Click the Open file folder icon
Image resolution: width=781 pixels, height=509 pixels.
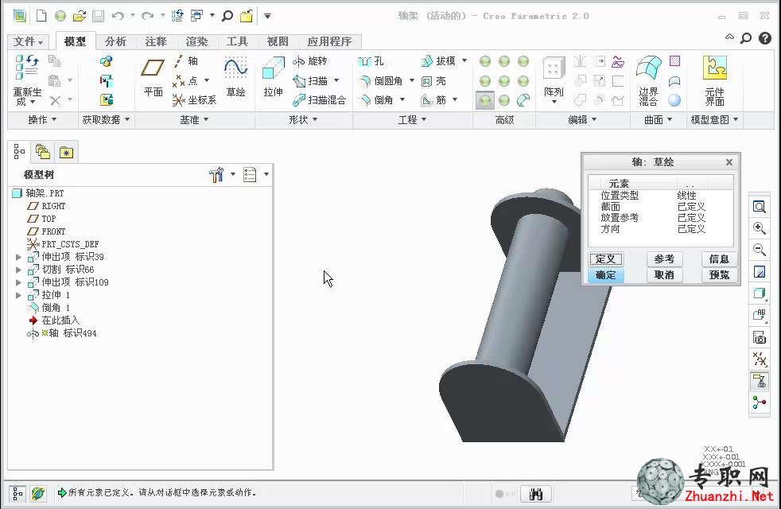[80, 16]
